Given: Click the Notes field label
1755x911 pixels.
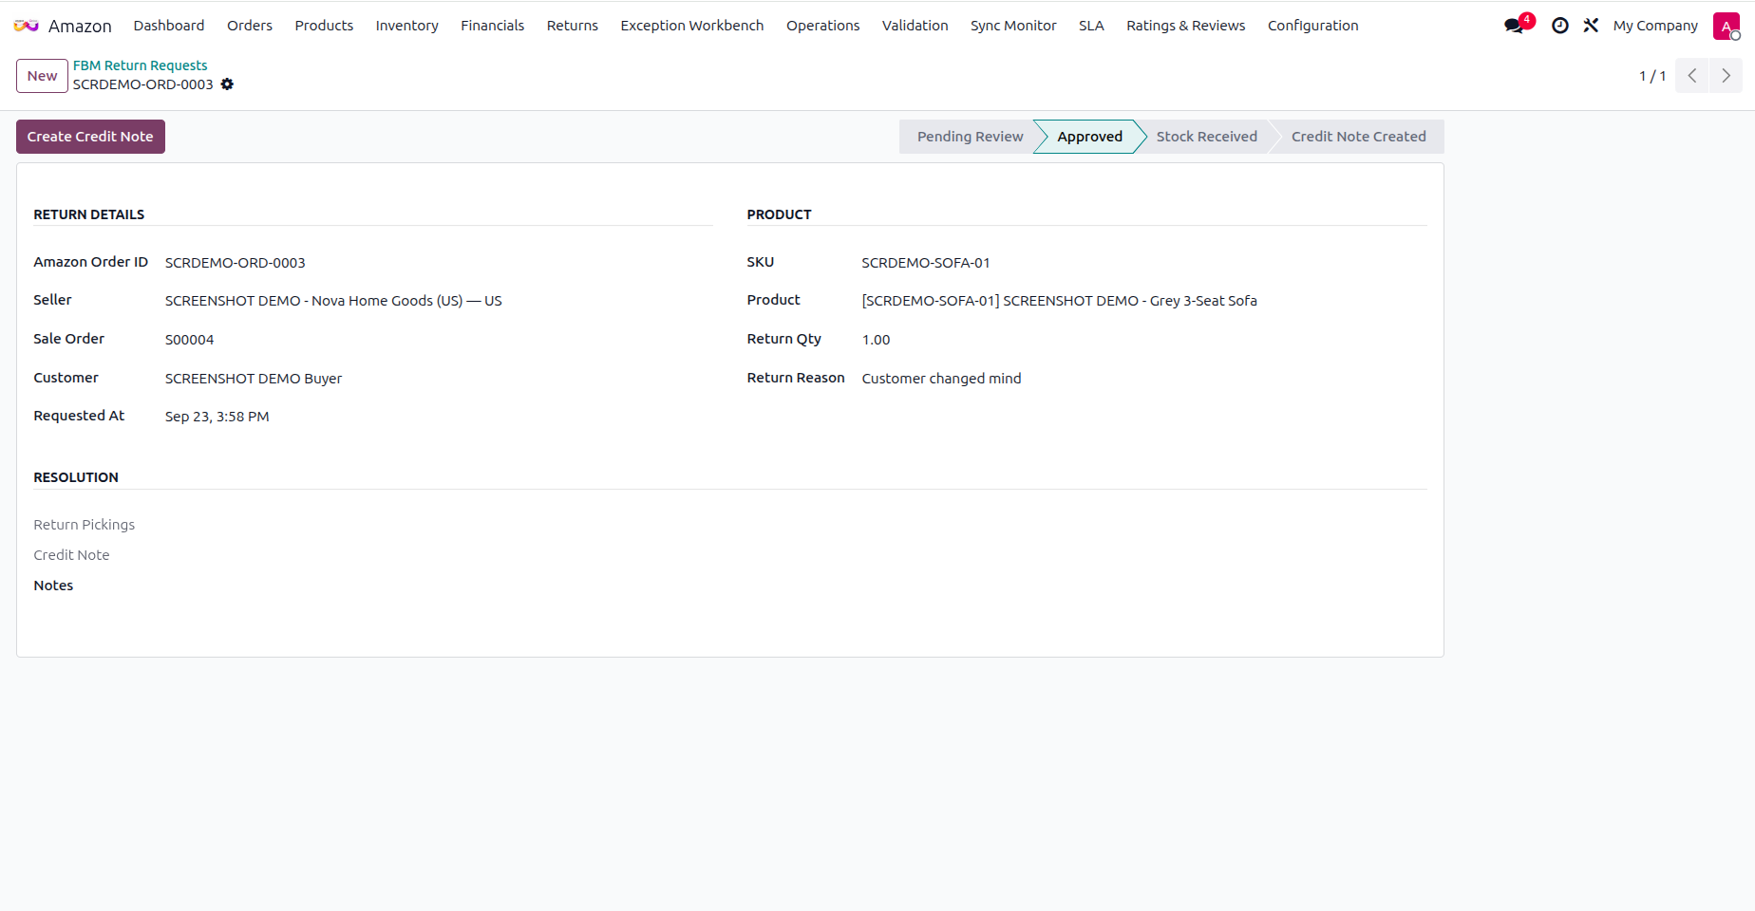Looking at the screenshot, I should pos(53,586).
